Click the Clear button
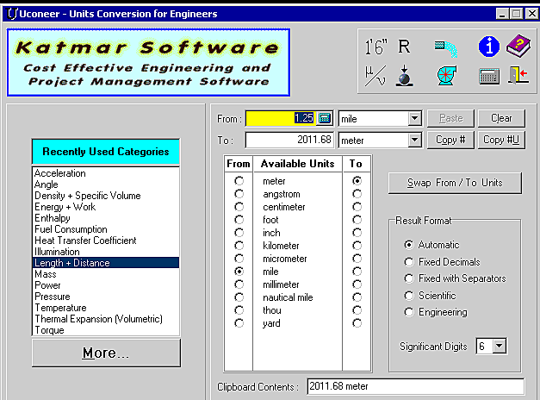Viewport: 540px width, 400px height. click(x=501, y=118)
